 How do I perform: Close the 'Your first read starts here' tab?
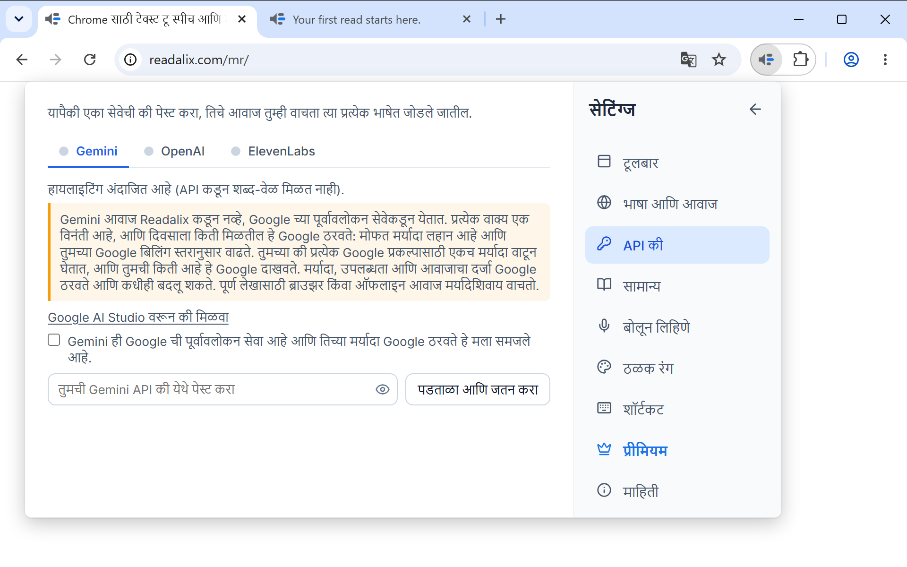(467, 19)
